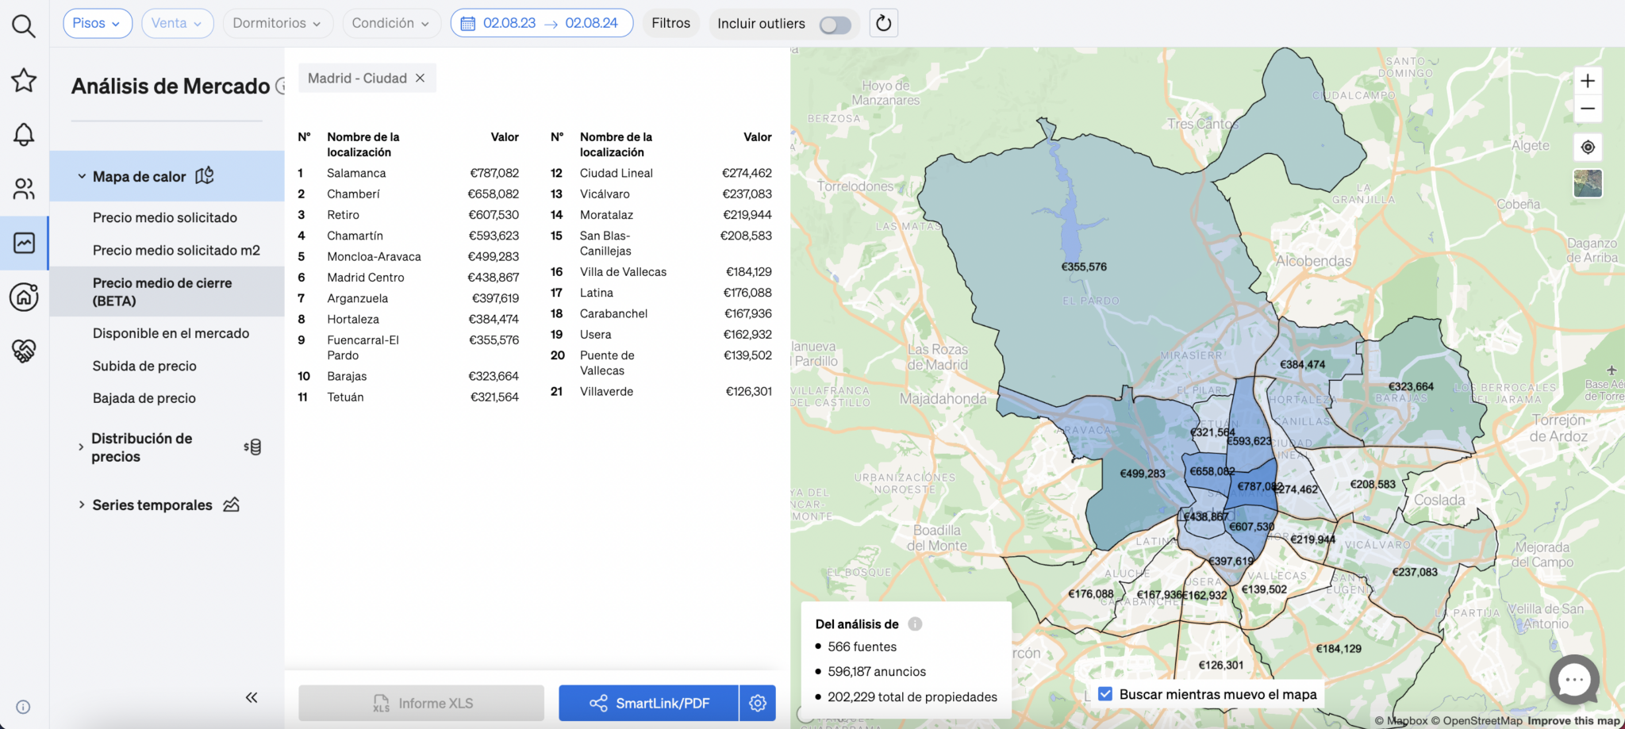Center map on my location
Image resolution: width=1625 pixels, height=729 pixels.
click(1588, 147)
